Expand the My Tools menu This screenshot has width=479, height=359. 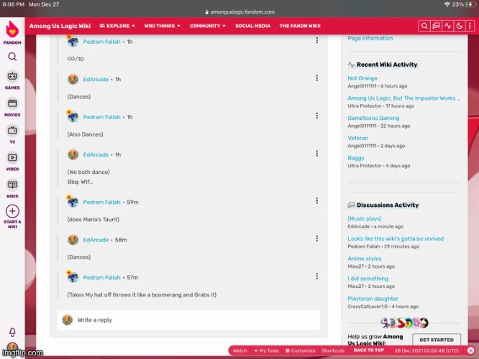click(x=266, y=351)
